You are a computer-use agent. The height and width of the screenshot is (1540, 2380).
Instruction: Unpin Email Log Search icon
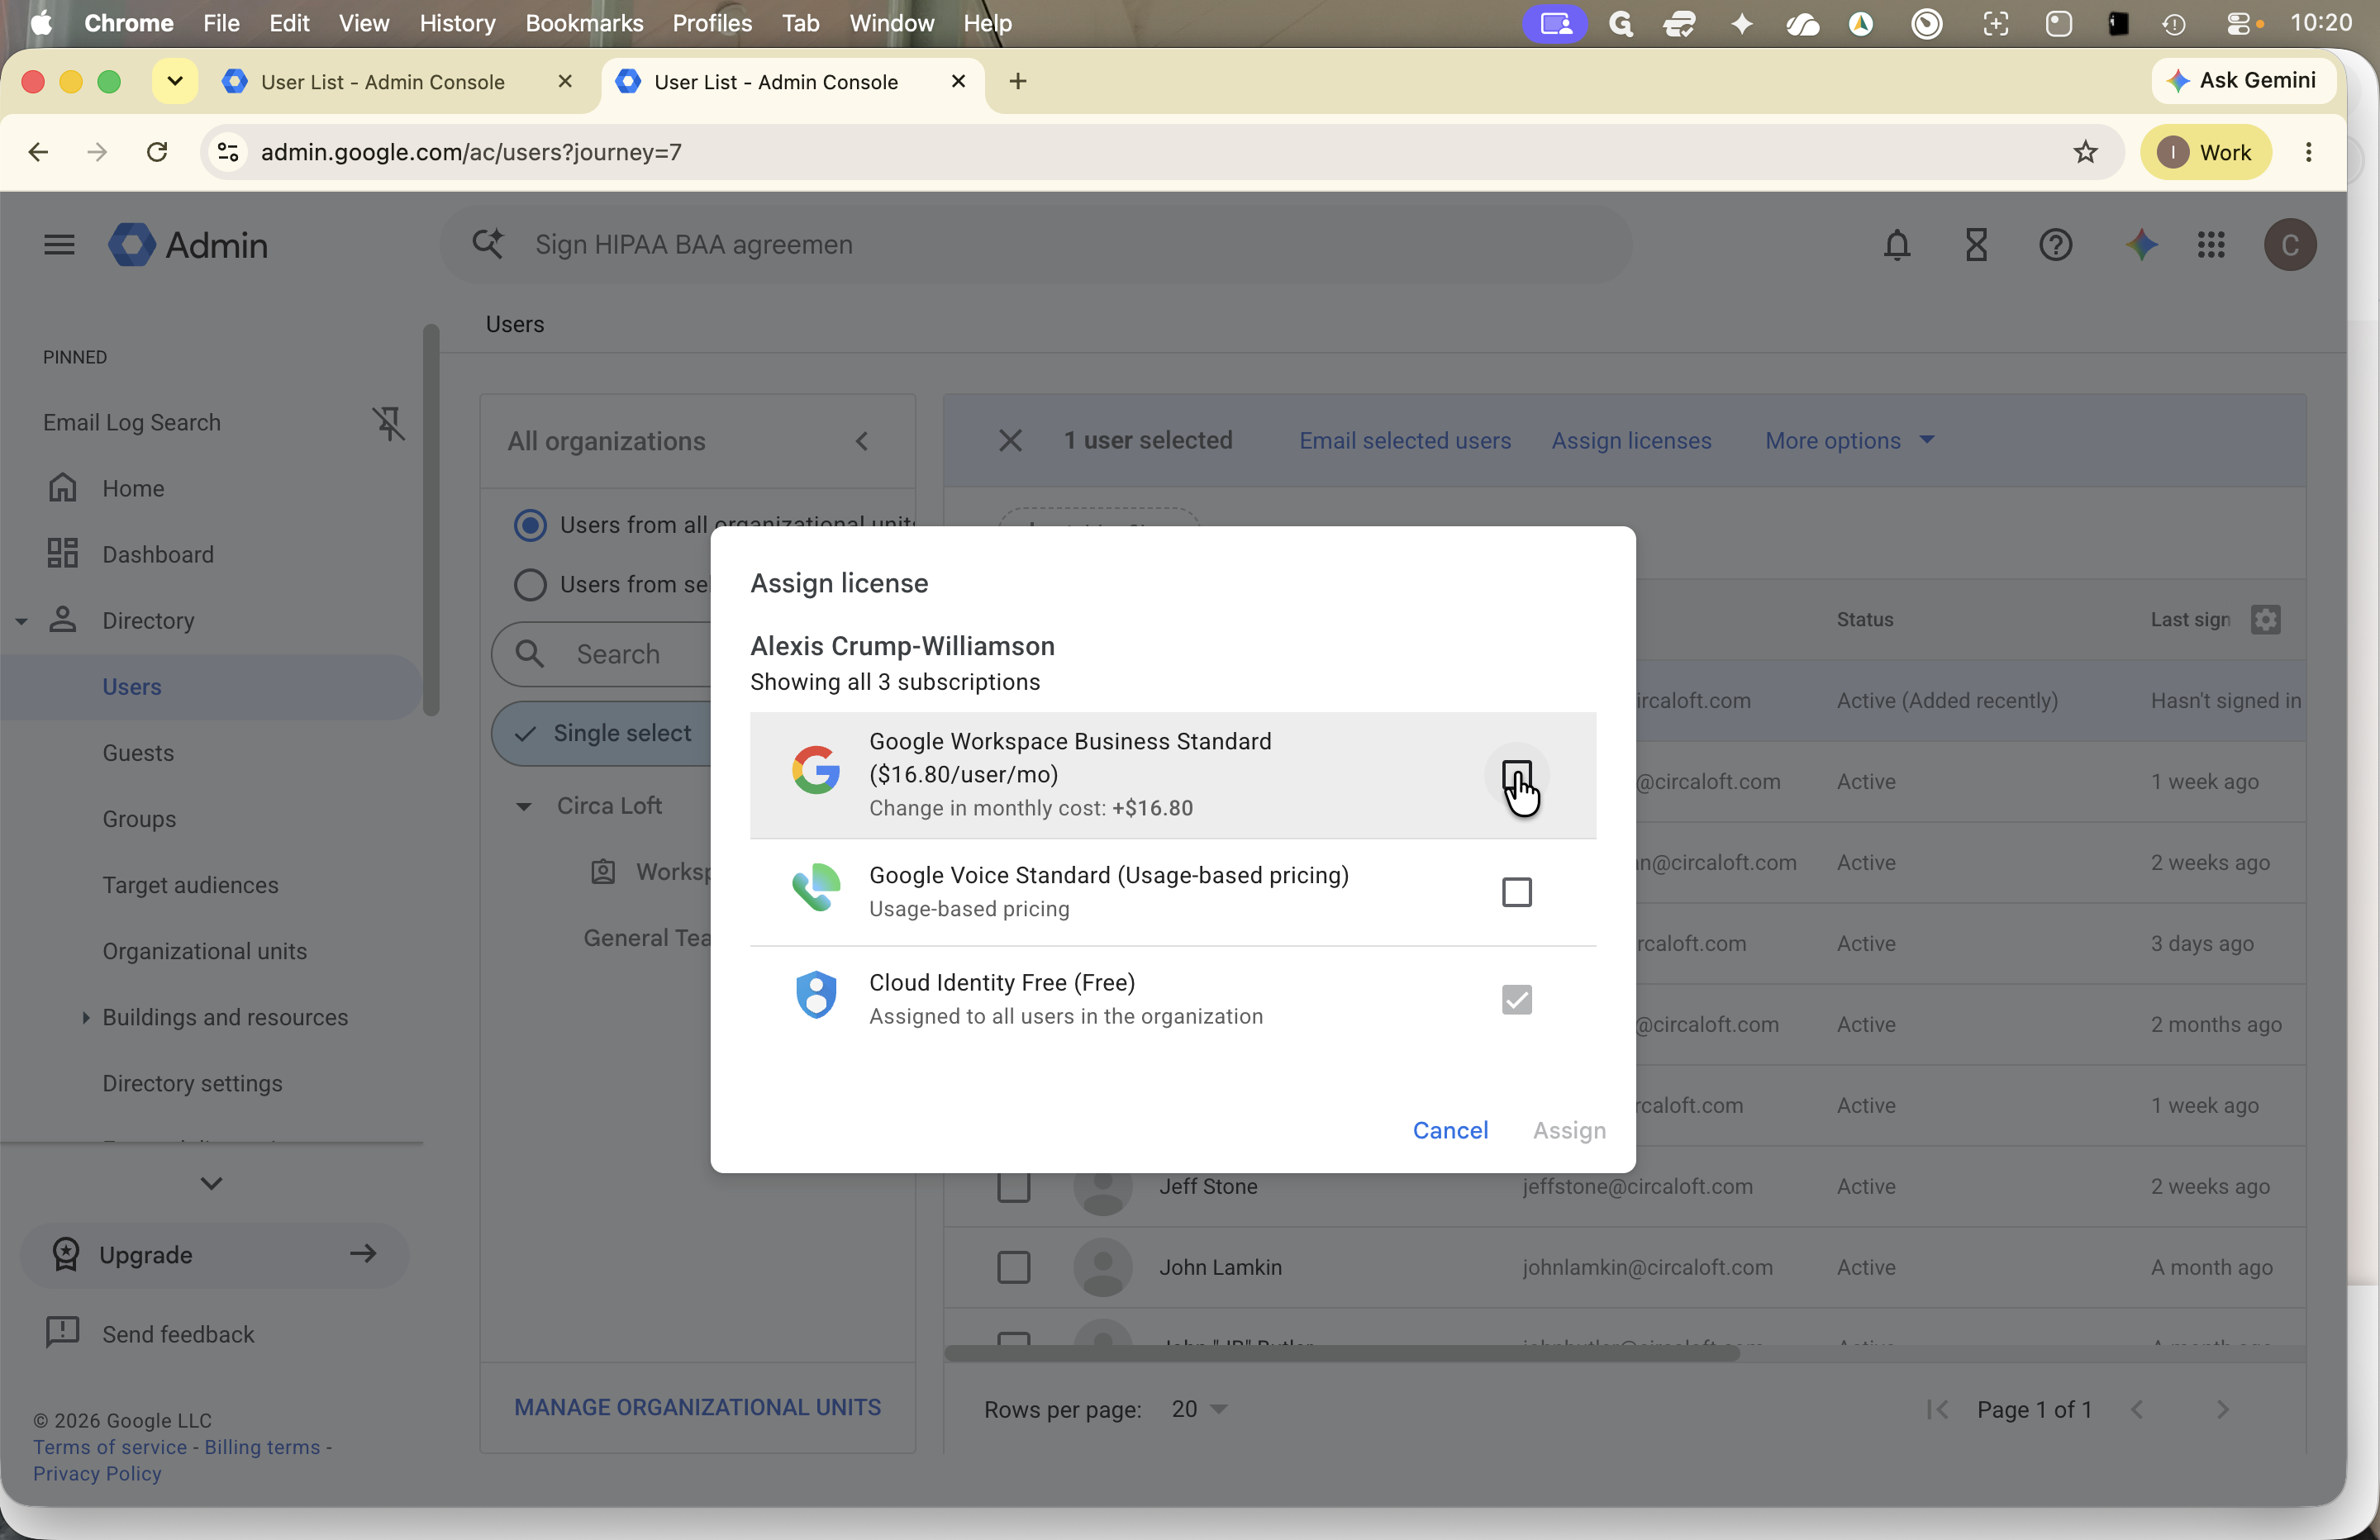(389, 423)
